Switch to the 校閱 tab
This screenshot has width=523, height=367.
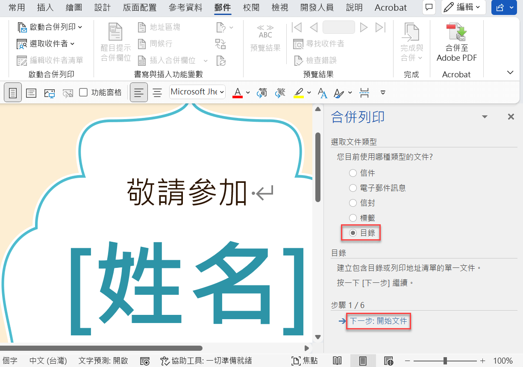[x=251, y=7]
